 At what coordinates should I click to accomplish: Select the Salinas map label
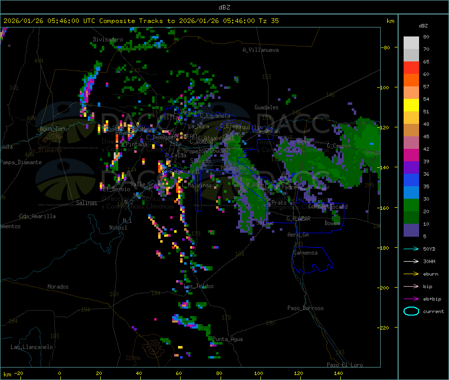(x=86, y=203)
